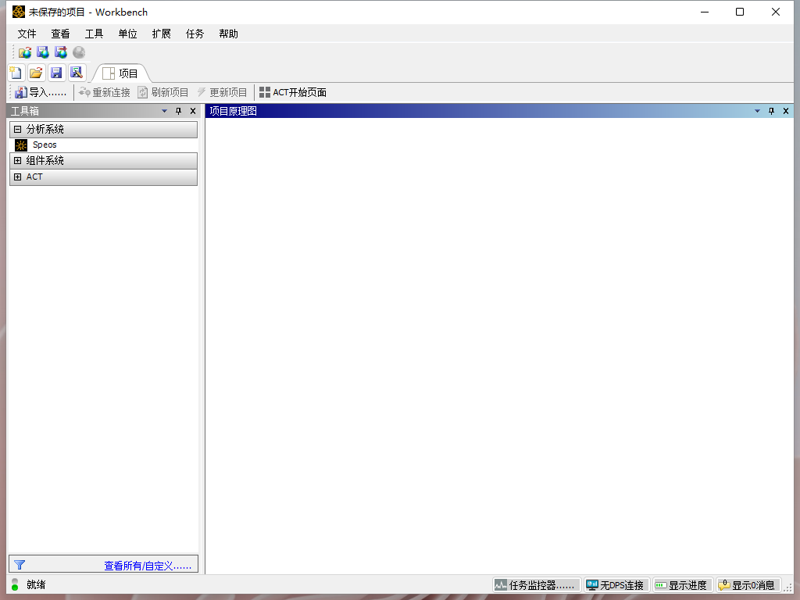This screenshot has width=800, height=600.
Task: Create a new project with the blank page icon
Action: pyautogui.click(x=16, y=73)
